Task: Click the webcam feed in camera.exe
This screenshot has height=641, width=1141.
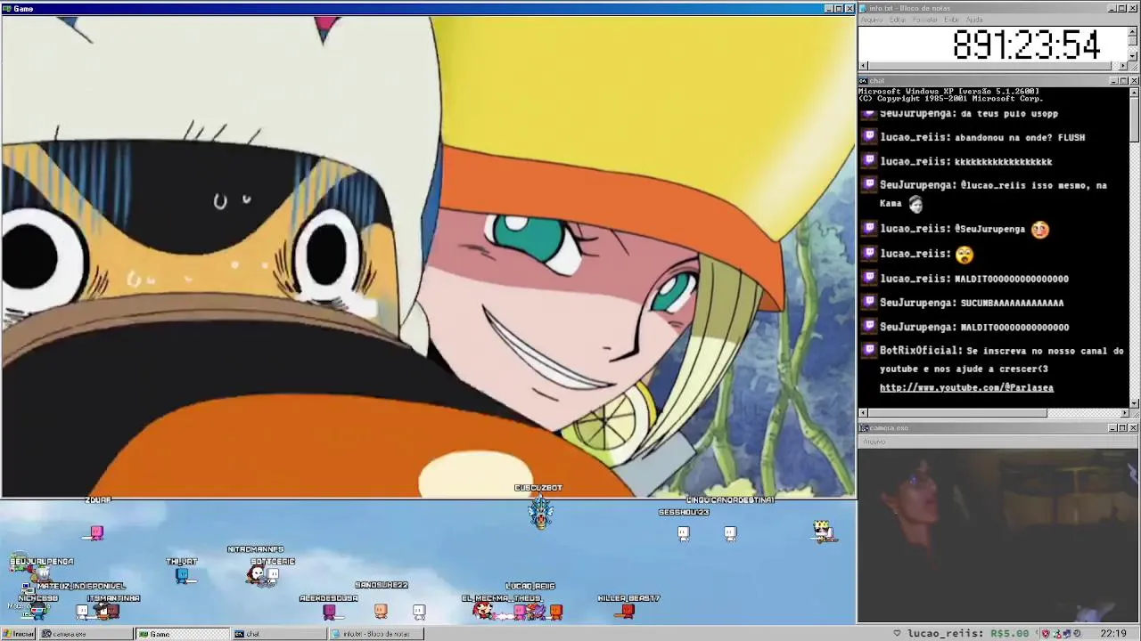Action: tap(998, 536)
